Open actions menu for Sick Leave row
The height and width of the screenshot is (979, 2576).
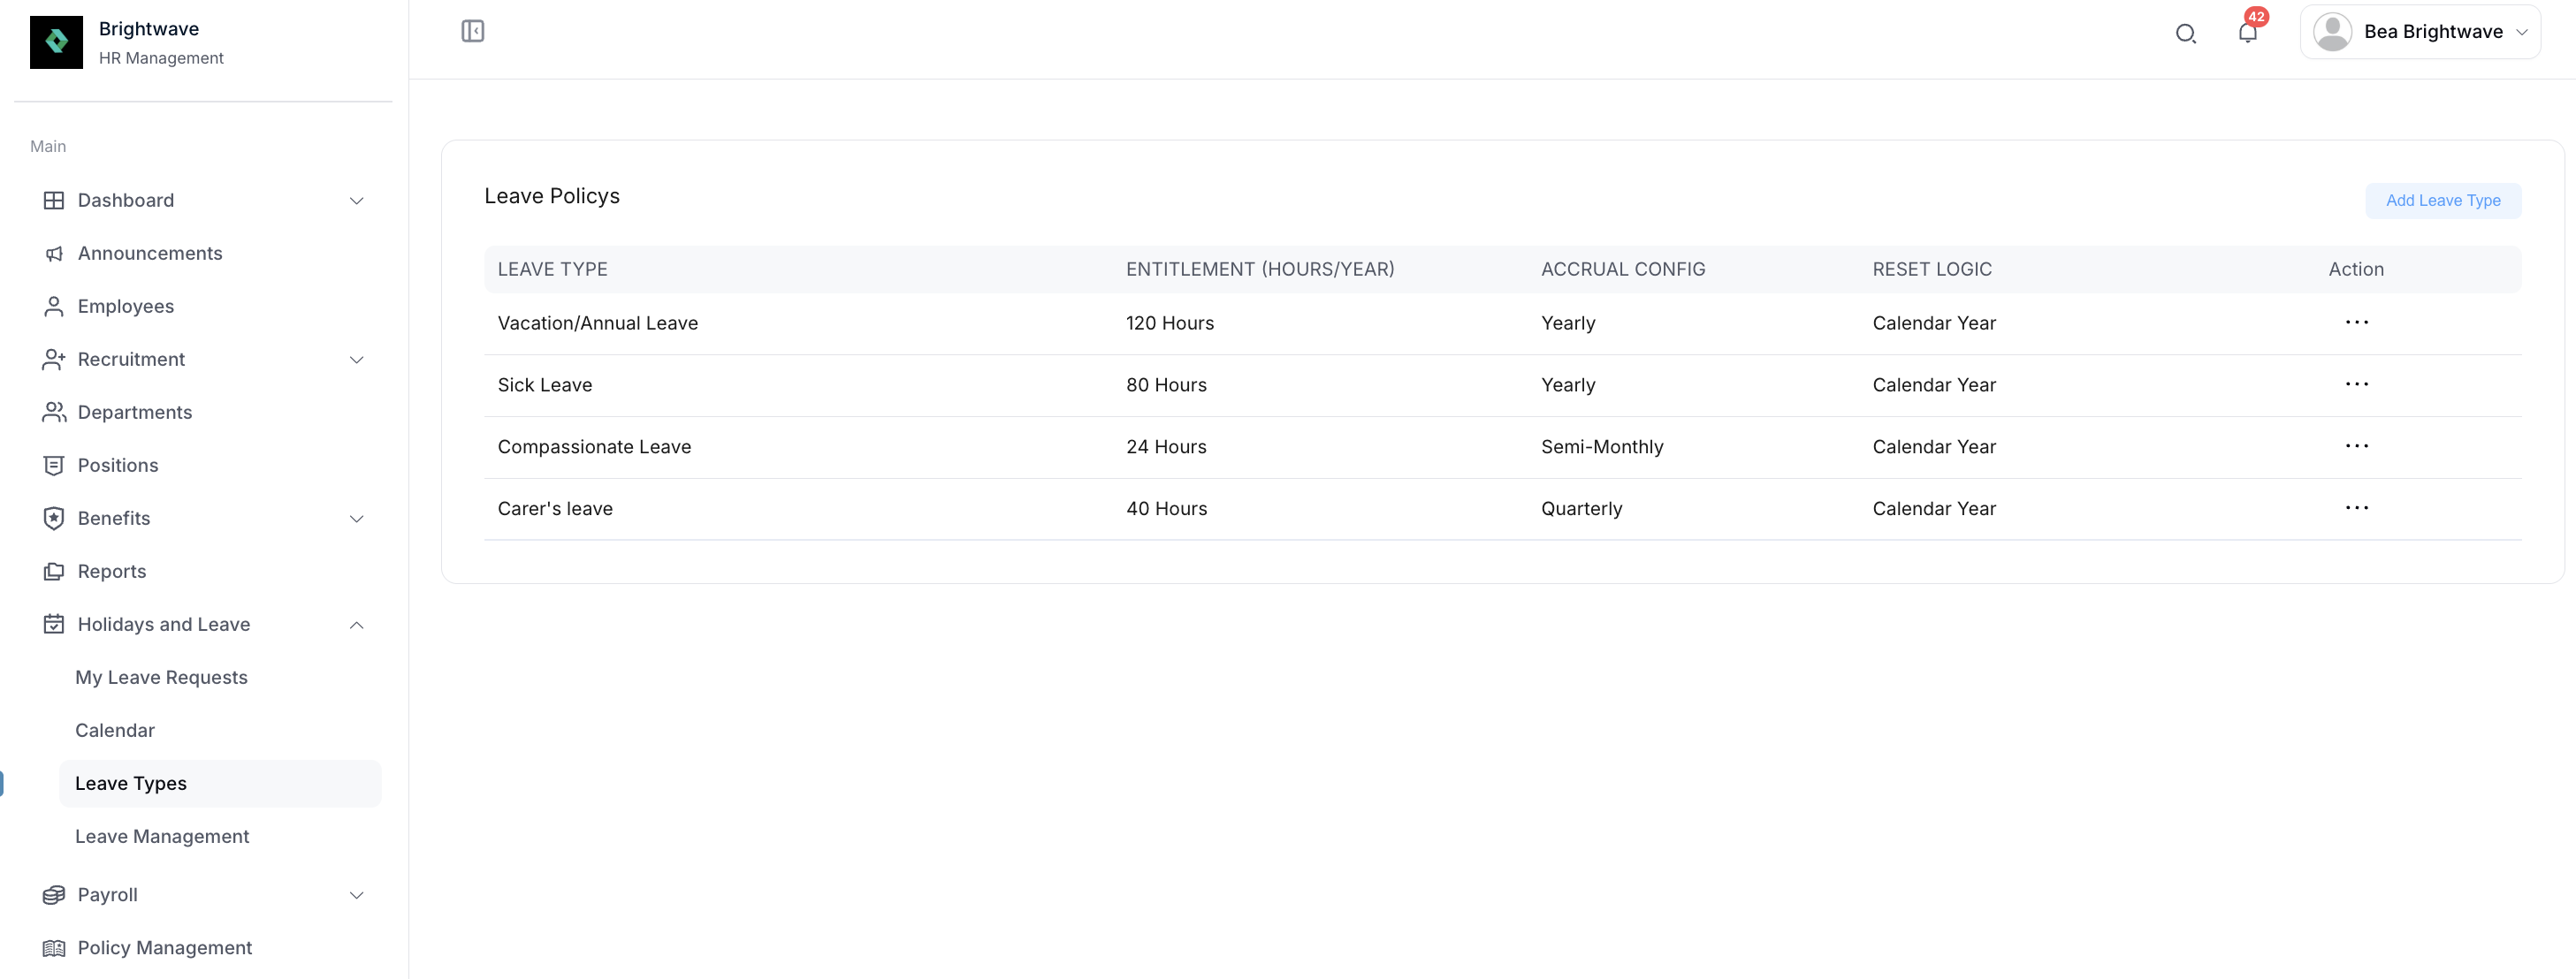point(2356,385)
